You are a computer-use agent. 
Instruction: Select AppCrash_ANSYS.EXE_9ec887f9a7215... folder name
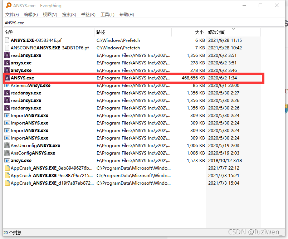pyautogui.click(x=52, y=175)
